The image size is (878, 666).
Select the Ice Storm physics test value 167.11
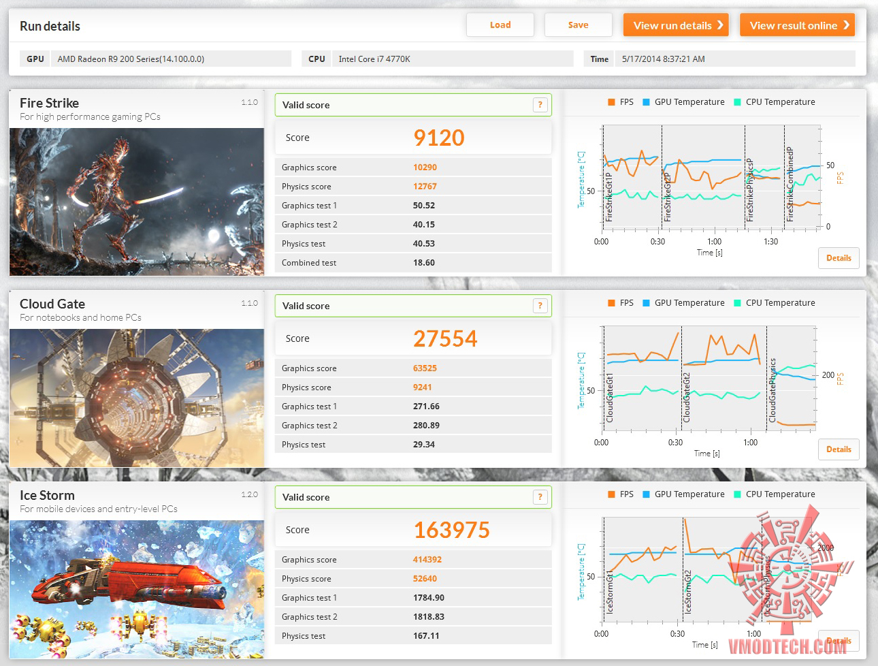pyautogui.click(x=426, y=636)
